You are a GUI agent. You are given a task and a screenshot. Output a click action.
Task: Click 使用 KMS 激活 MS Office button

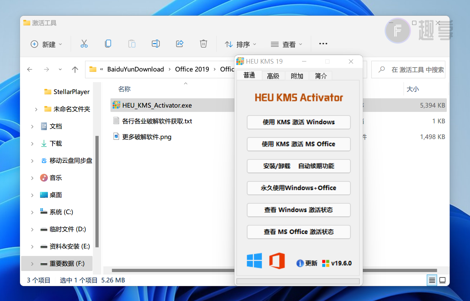click(x=298, y=144)
